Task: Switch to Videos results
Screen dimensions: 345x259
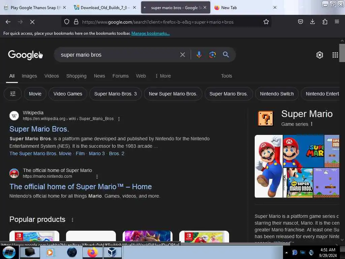Action: (52, 76)
